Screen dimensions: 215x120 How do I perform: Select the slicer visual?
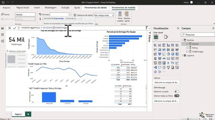[155, 63]
